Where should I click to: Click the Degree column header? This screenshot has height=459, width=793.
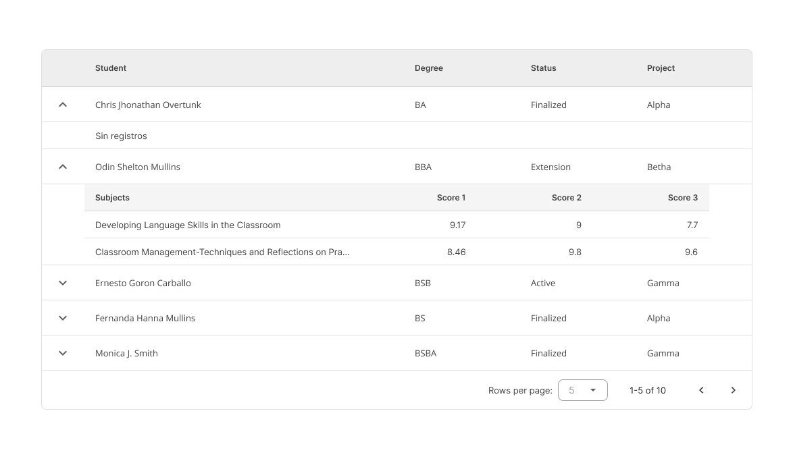(429, 68)
